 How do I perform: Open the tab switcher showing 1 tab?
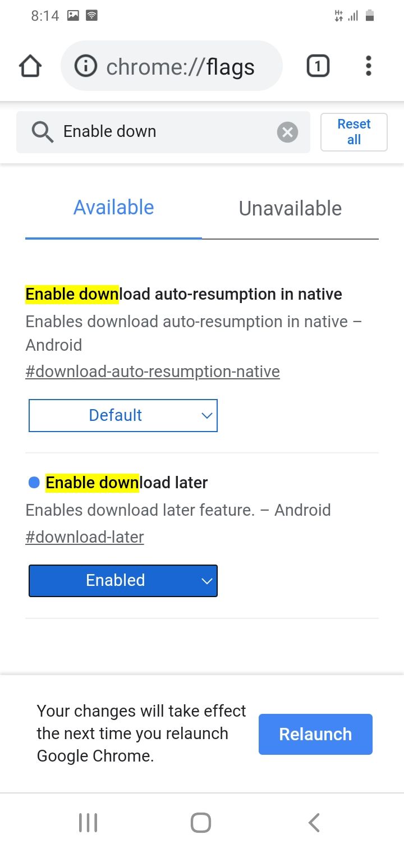[x=318, y=66]
